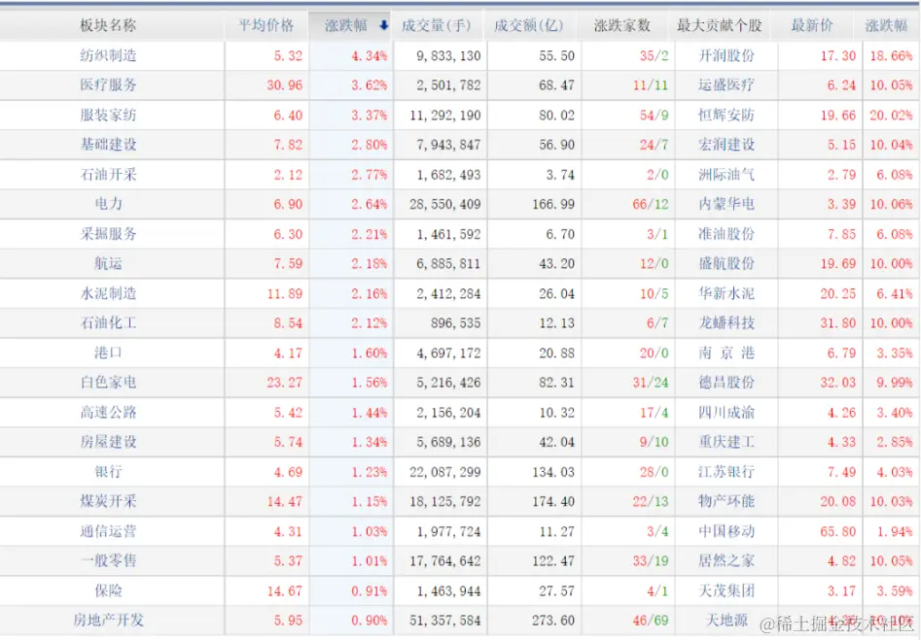This screenshot has height=640, width=921.
Task: Sort by the 板块名称 column header
Action: click(x=108, y=25)
